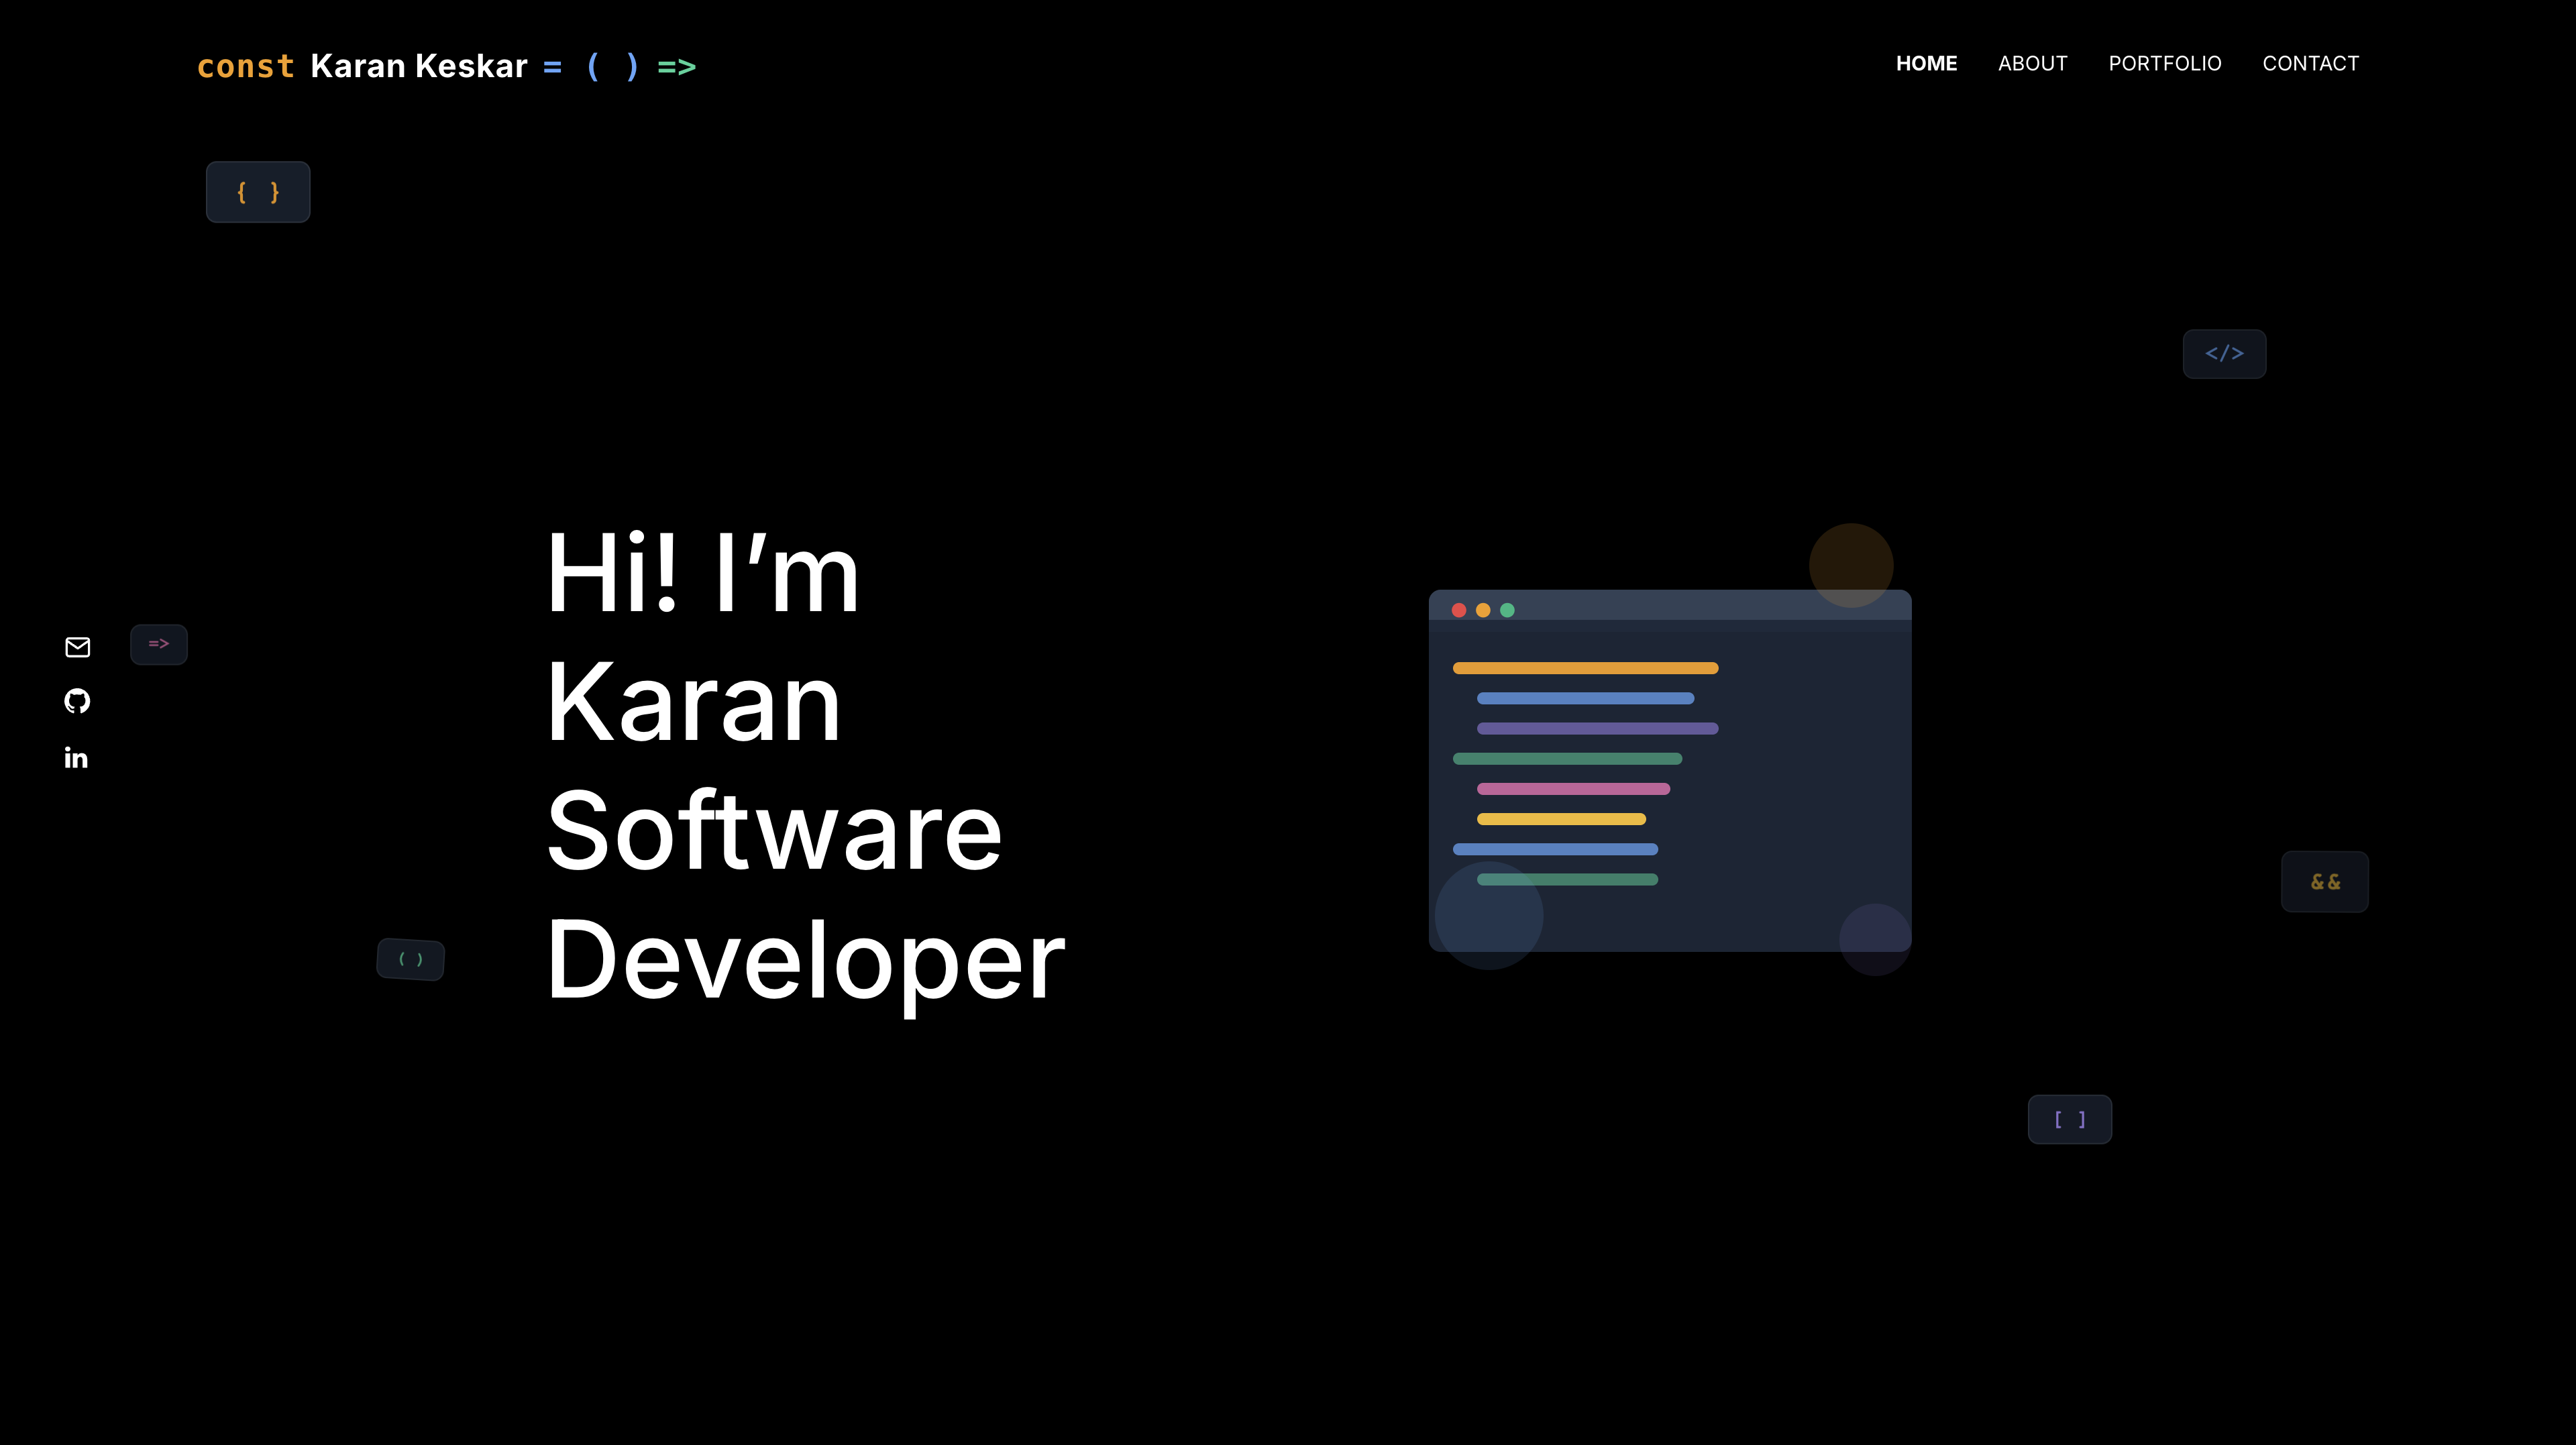The height and width of the screenshot is (1445, 2576).
Task: Open the ABOUT navigation item
Action: click(x=2033, y=63)
